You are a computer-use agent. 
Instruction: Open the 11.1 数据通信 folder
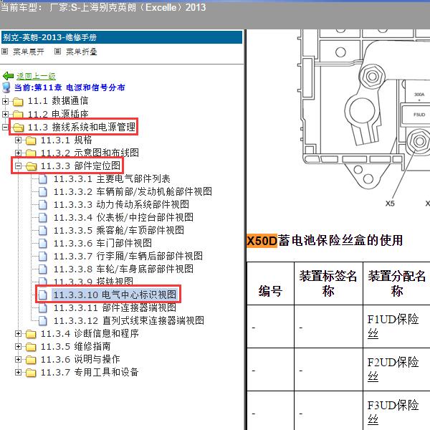coord(58,100)
